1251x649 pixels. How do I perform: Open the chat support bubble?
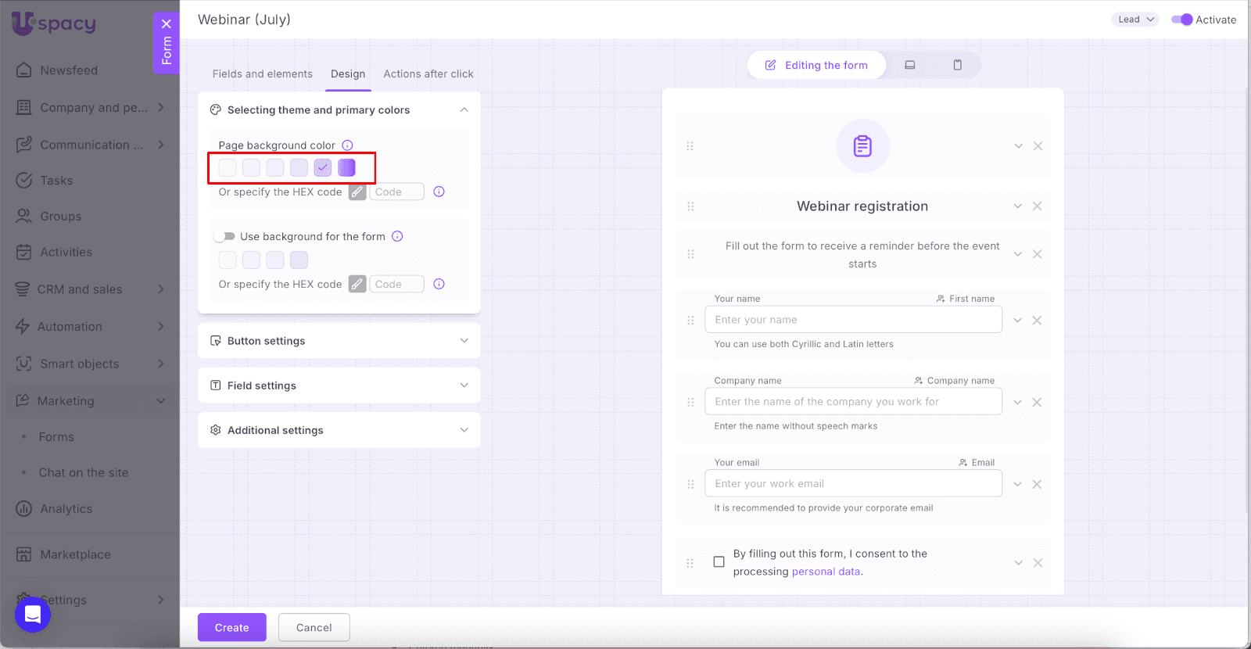pos(33,615)
